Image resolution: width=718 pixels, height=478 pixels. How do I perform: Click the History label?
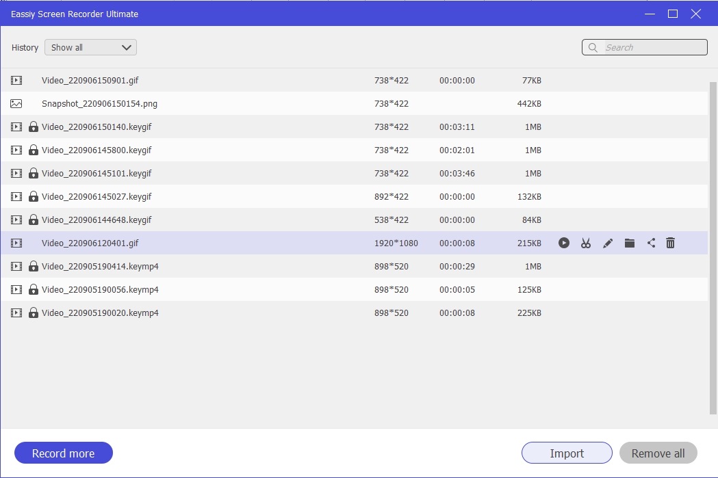click(x=25, y=48)
